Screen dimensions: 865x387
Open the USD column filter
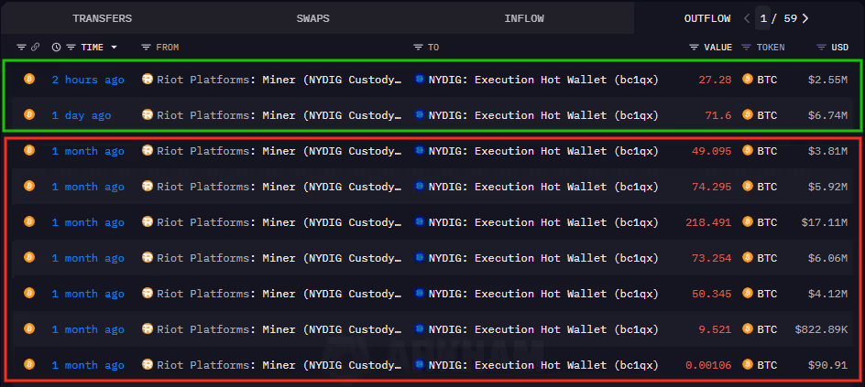point(821,48)
